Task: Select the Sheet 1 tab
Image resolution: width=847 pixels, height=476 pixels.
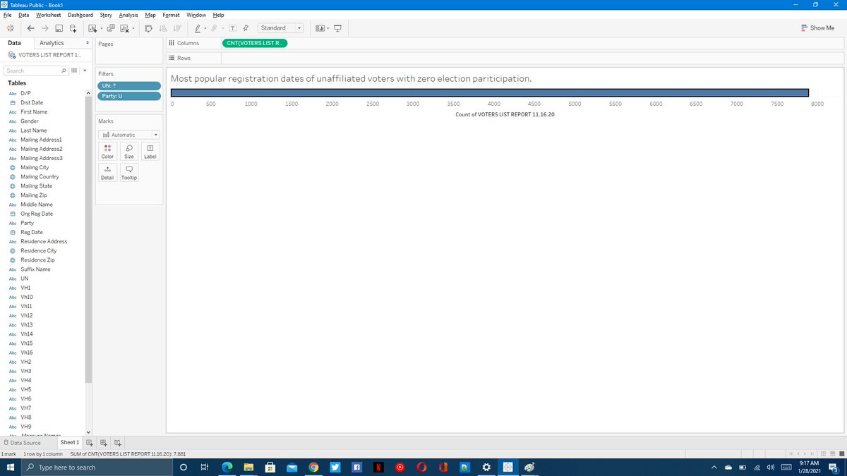Action: click(x=70, y=443)
